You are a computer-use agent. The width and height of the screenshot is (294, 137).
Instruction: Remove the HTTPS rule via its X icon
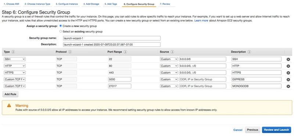[288, 73]
